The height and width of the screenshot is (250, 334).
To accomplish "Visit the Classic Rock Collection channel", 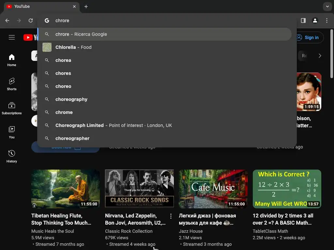I will point(129,231).
